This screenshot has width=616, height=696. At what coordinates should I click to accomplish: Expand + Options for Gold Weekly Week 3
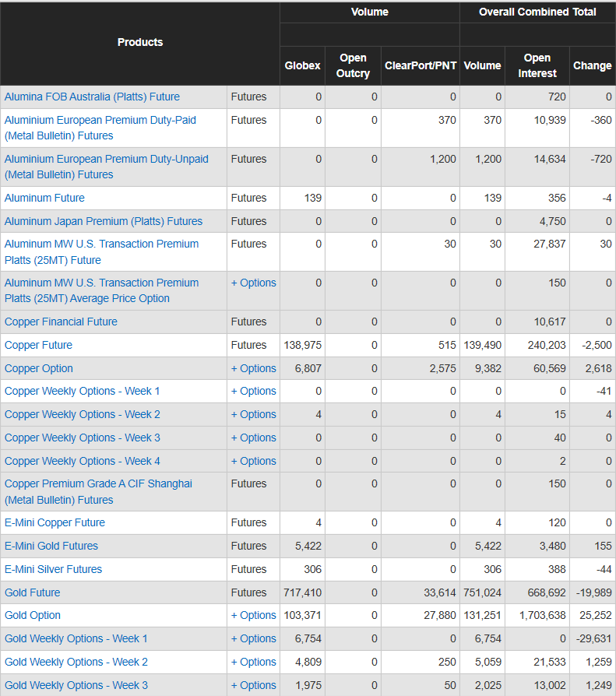point(254,685)
